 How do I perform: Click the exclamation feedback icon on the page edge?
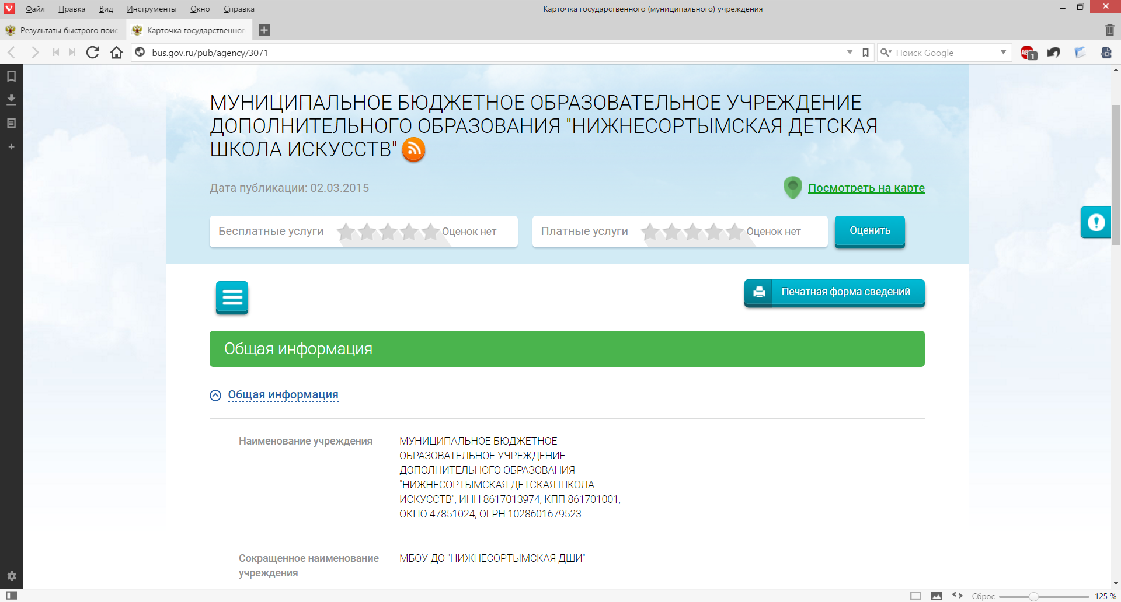pyautogui.click(x=1096, y=222)
